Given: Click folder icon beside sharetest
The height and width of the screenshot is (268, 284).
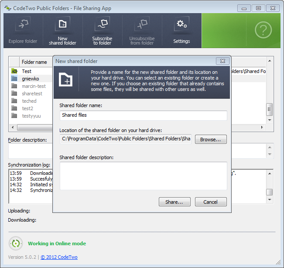Looking at the screenshot, I should (x=14, y=93).
